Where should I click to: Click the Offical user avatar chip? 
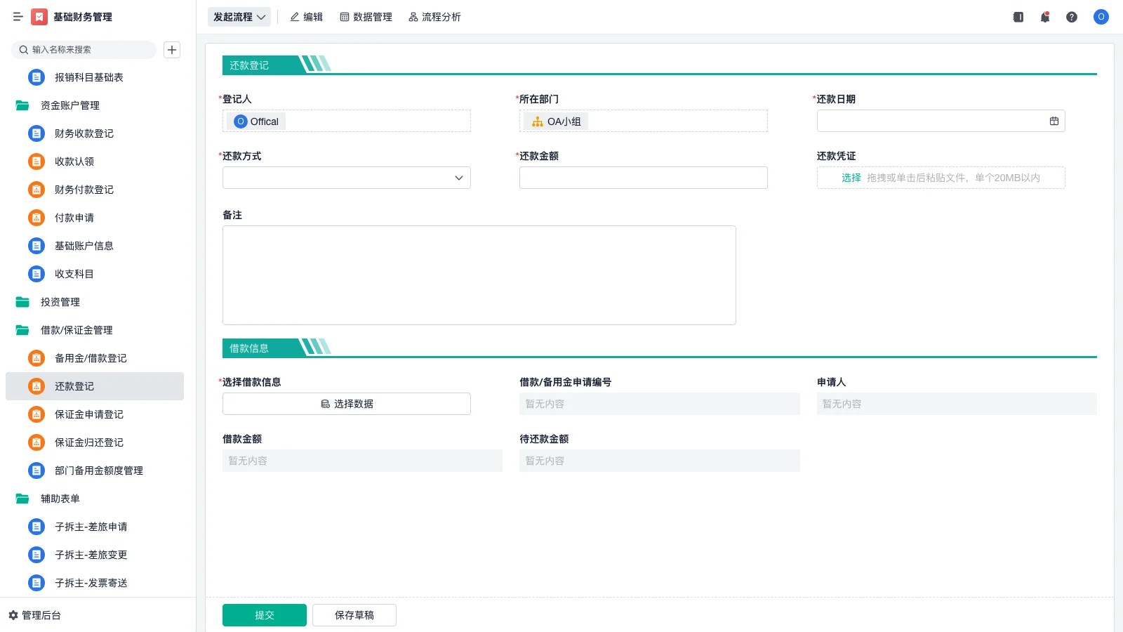point(256,121)
